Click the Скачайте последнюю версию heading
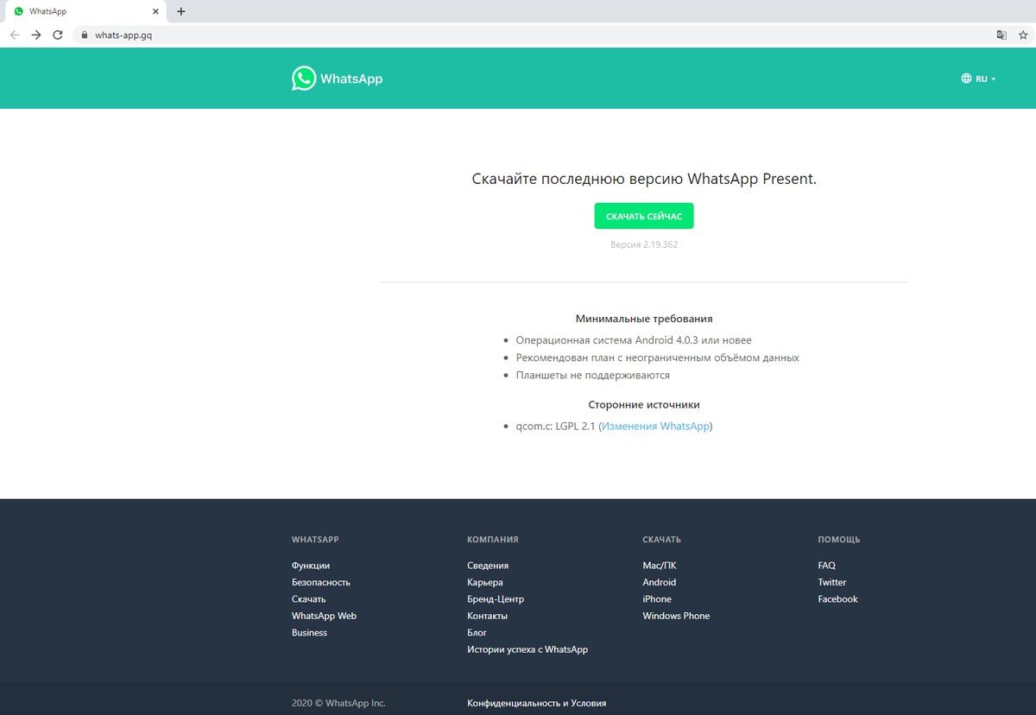This screenshot has width=1036, height=715. (644, 179)
